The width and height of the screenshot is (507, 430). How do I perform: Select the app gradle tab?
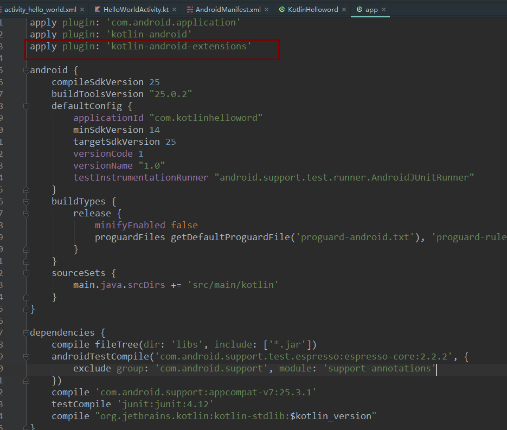pos(371,10)
